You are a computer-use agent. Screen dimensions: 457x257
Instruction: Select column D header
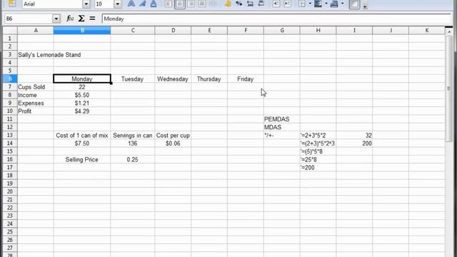tap(173, 30)
